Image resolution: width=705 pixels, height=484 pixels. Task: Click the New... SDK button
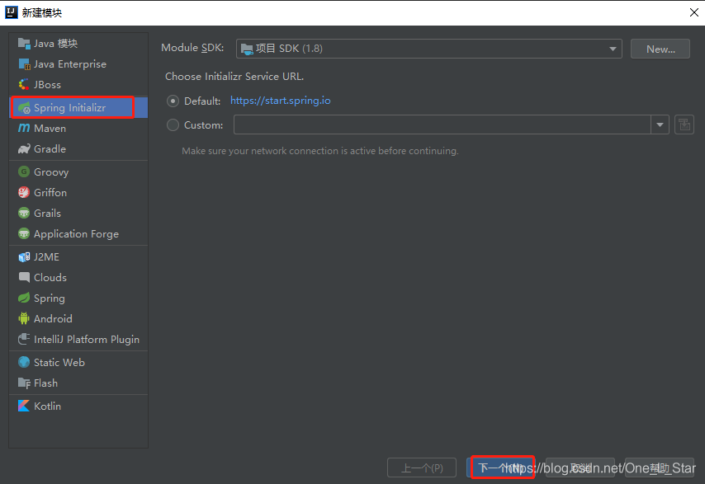(660, 48)
